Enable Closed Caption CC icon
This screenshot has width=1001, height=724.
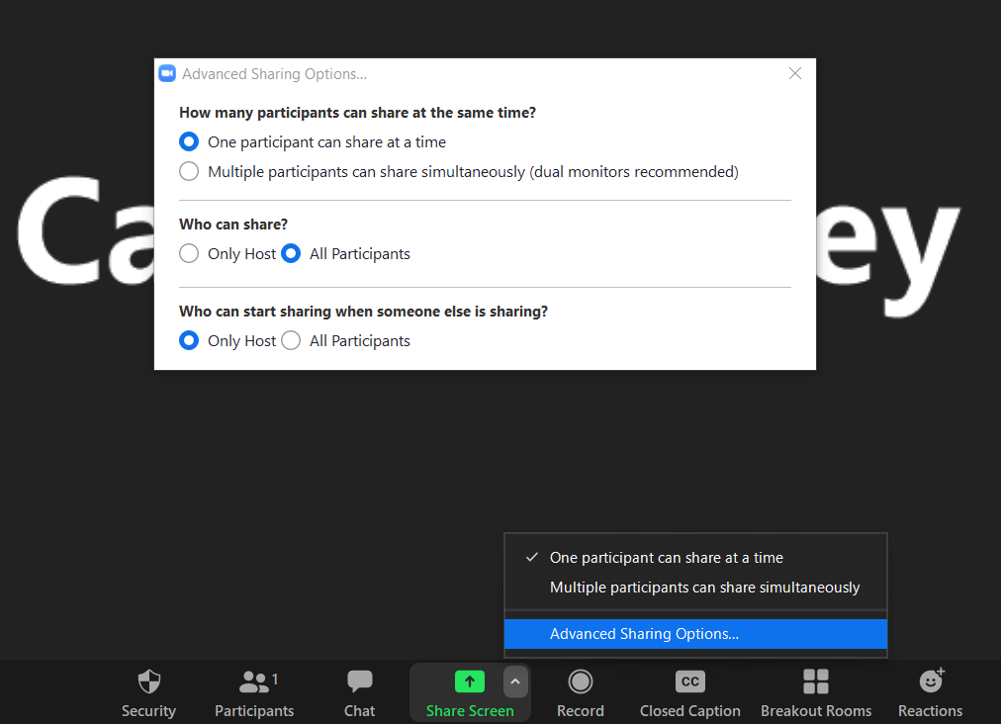click(x=689, y=681)
